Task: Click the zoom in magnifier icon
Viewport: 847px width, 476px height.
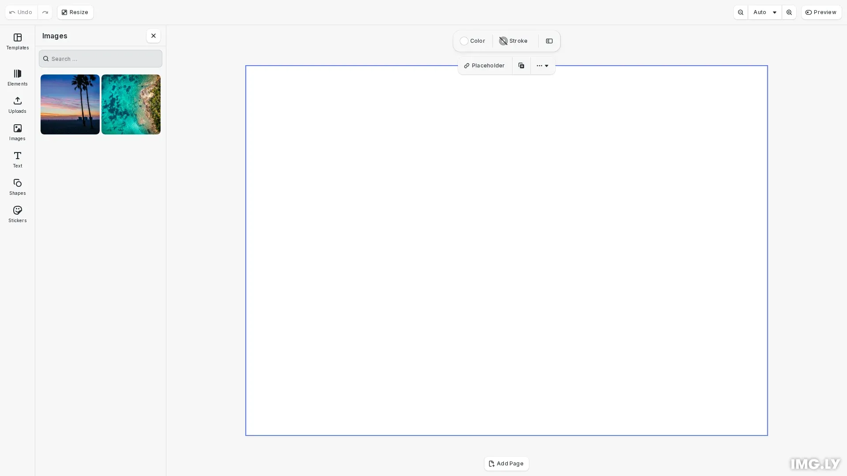Action: coord(789,12)
